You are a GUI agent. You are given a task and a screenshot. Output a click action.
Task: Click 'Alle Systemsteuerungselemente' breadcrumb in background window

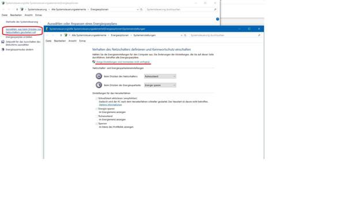(69, 10)
